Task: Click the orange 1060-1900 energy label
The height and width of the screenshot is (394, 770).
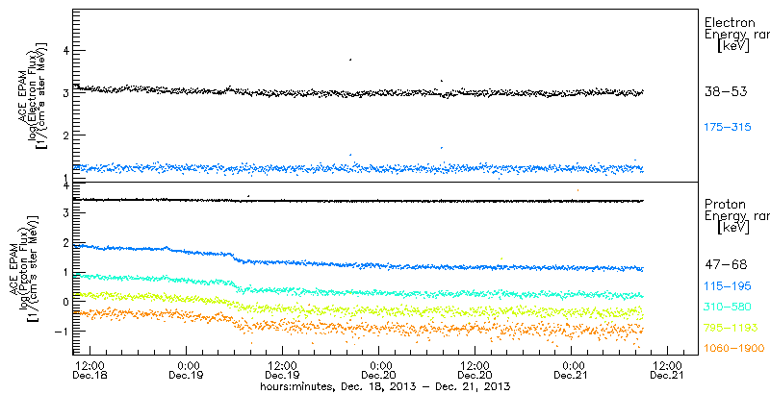Action: (734, 348)
